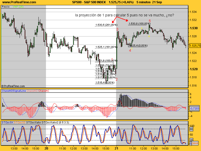The width and height of the screenshot is (201, 151).
Task: Click the '5 minutos' timeframe label
Action: 143,2
